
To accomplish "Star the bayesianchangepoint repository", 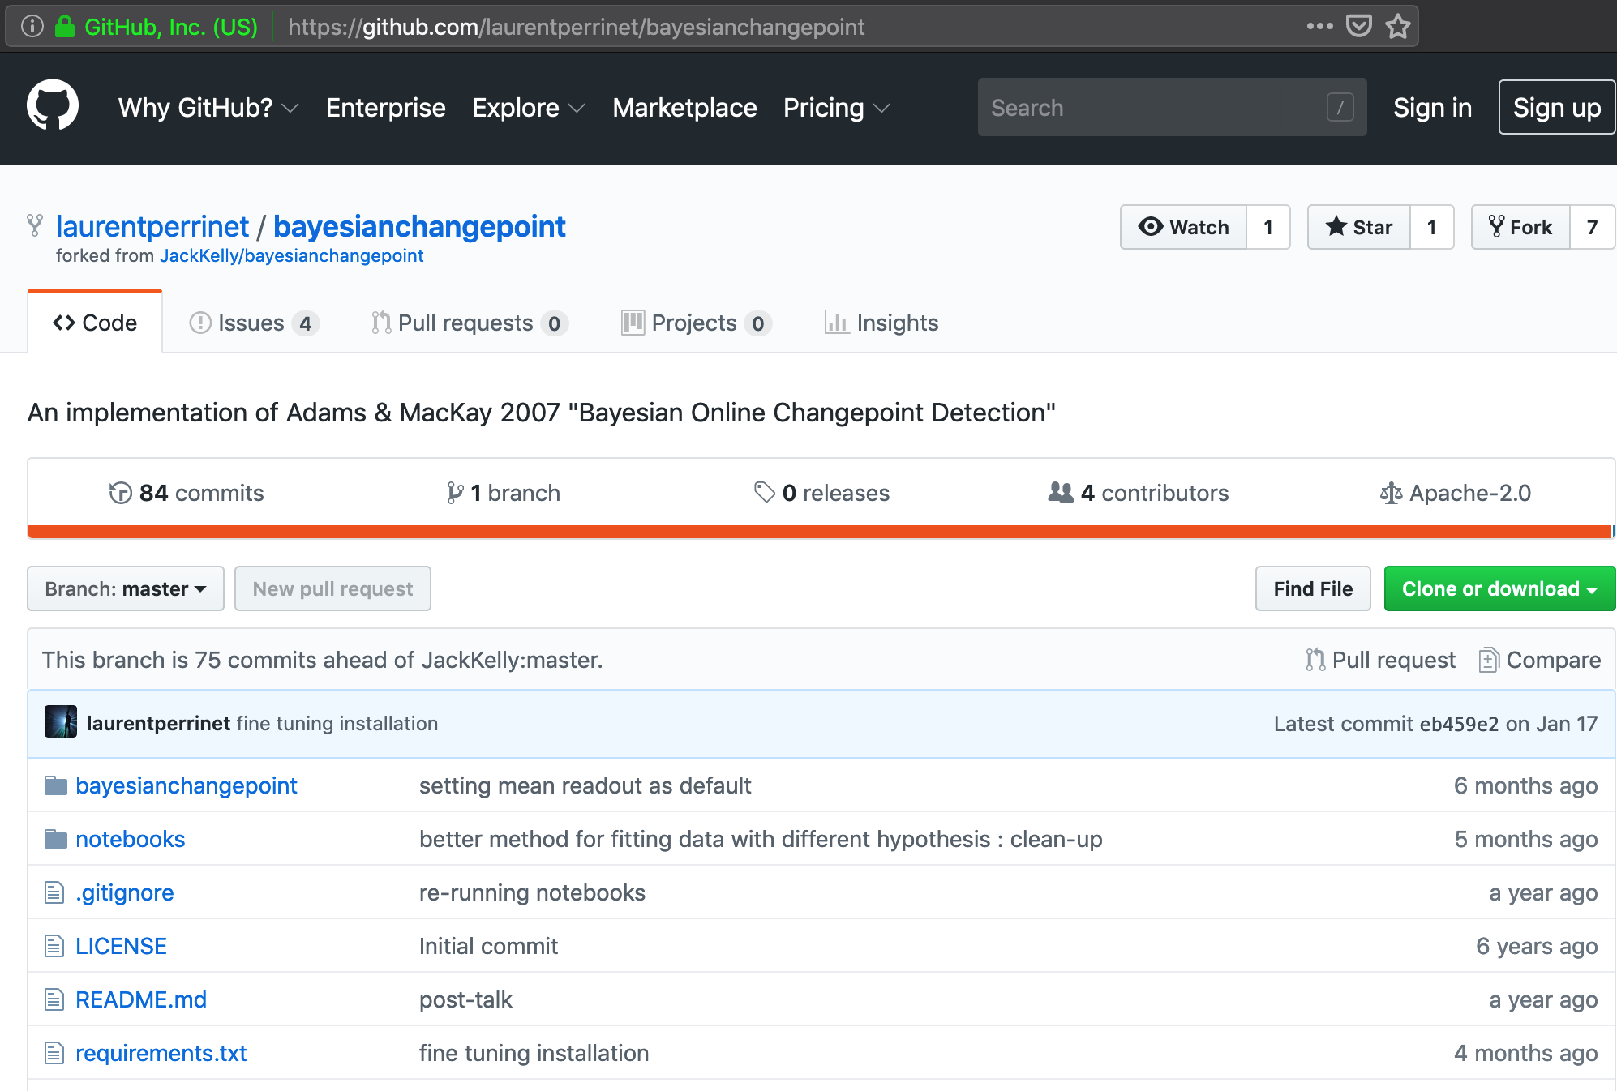I will coord(1359,227).
